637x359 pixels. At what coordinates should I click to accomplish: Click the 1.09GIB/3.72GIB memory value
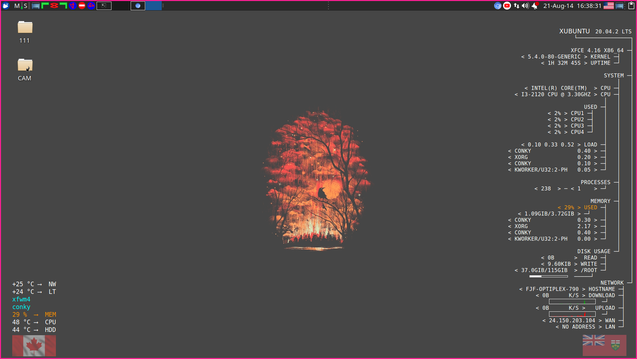[x=549, y=214]
